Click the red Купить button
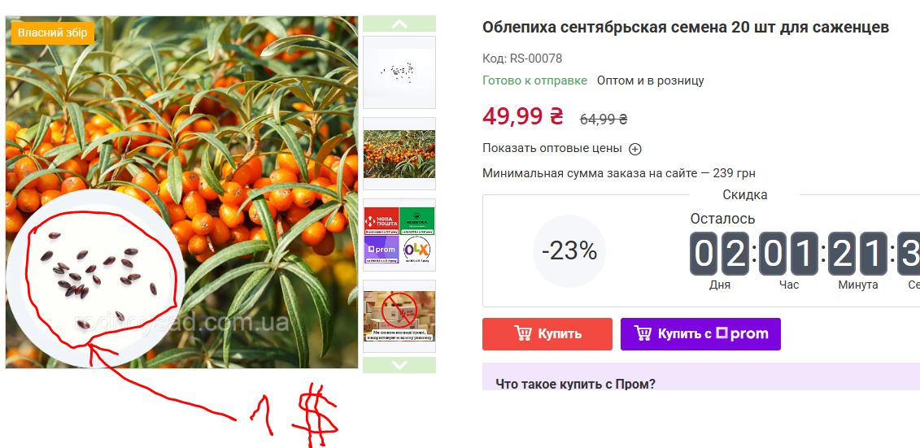 547,334
